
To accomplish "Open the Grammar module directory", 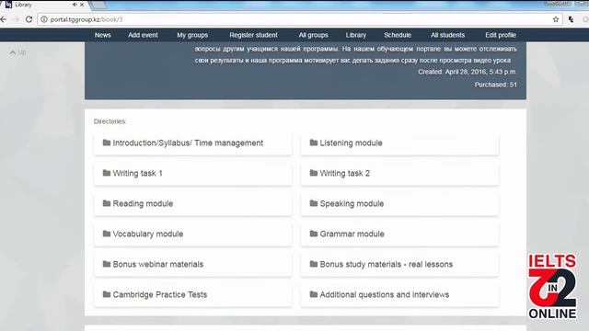I will [399, 234].
